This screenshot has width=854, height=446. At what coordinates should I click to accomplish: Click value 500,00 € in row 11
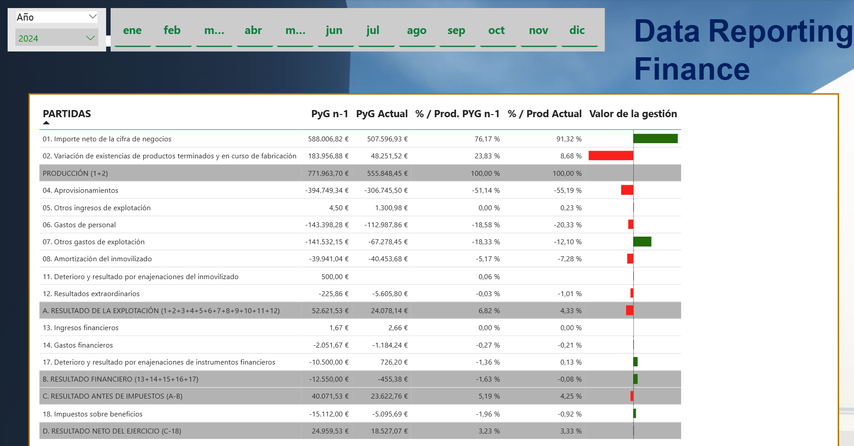[335, 276]
